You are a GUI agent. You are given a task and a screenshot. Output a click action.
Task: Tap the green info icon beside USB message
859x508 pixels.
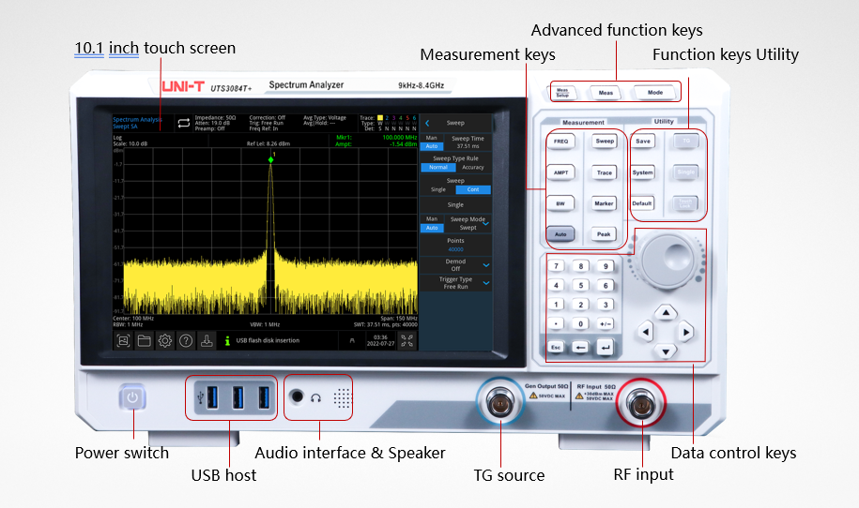pos(227,340)
